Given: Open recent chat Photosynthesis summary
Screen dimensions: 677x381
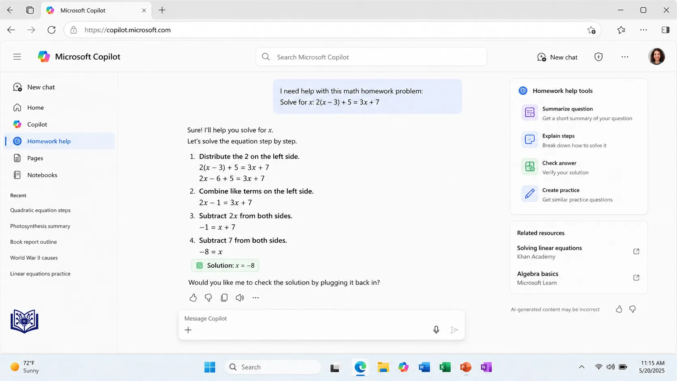Looking at the screenshot, I should click(x=40, y=226).
